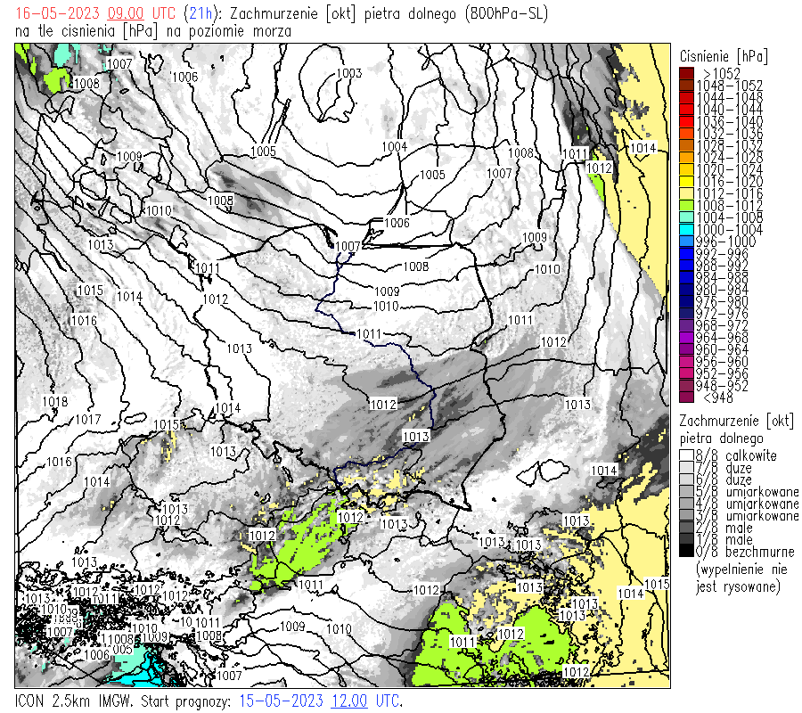Click the 15-05-2023 forecast start date

point(282,701)
